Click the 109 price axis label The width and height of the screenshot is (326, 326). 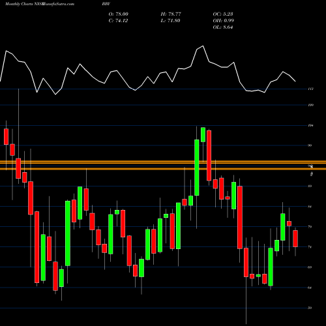coord(311,105)
